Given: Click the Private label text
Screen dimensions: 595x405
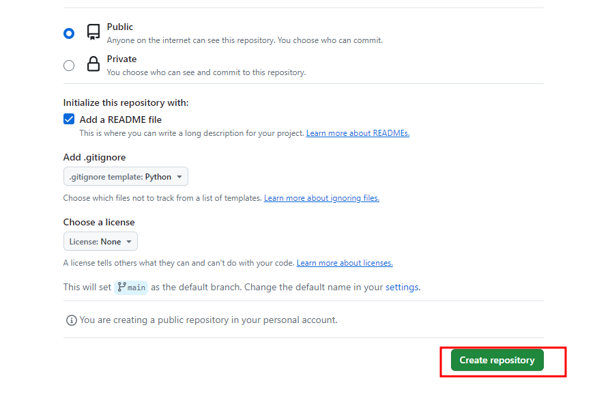Looking at the screenshot, I should pyautogui.click(x=121, y=59).
